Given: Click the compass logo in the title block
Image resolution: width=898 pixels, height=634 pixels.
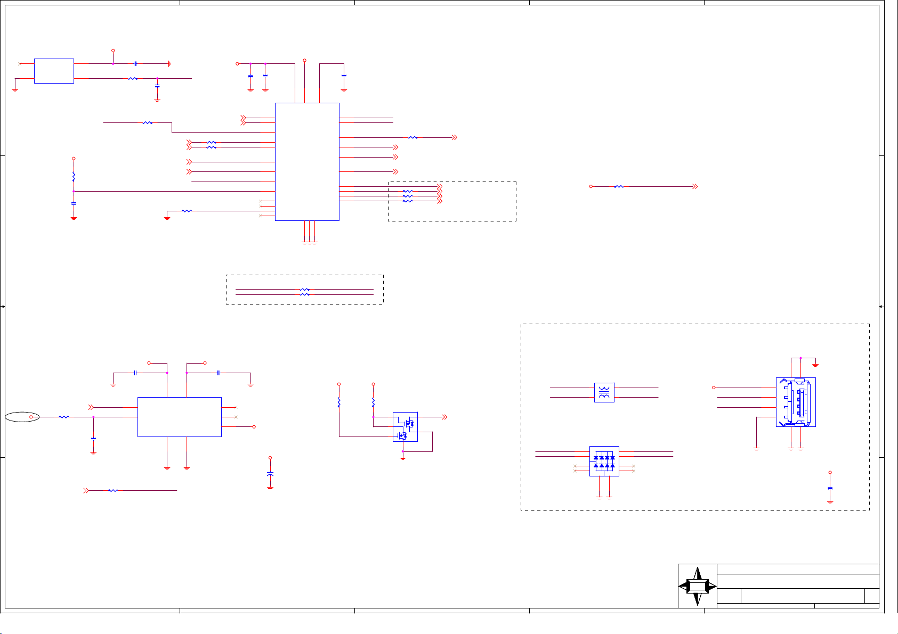Looking at the screenshot, I should tap(697, 586).
